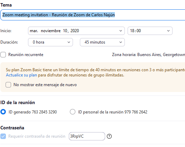Choose ID personal de la reunión option

[73, 112]
